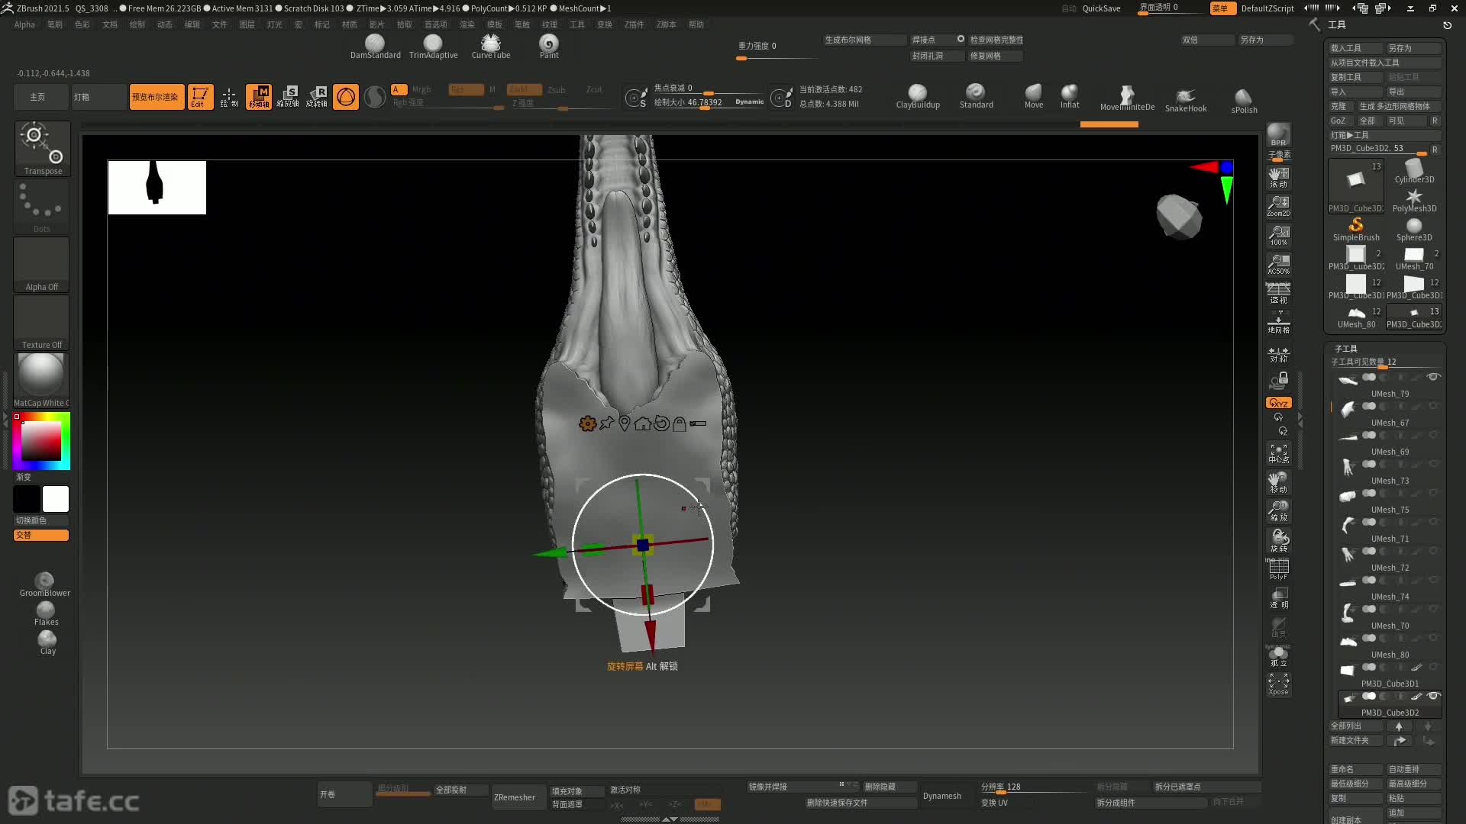Select the Flakes brush
This screenshot has width=1466, height=824.
[46, 613]
